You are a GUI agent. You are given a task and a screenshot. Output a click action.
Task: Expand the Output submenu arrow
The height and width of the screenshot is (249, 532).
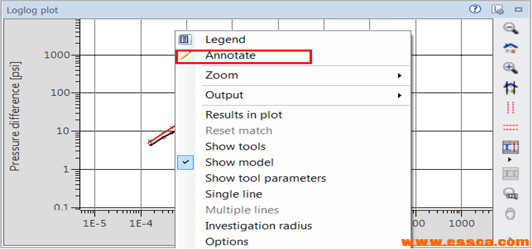[x=399, y=95]
